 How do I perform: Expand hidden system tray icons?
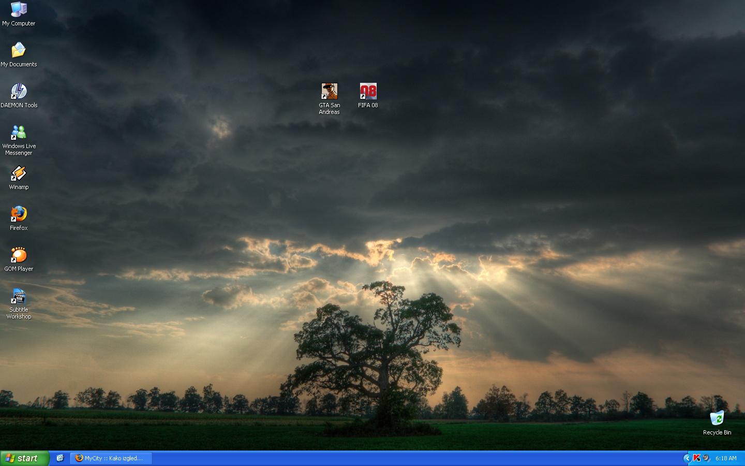point(687,458)
